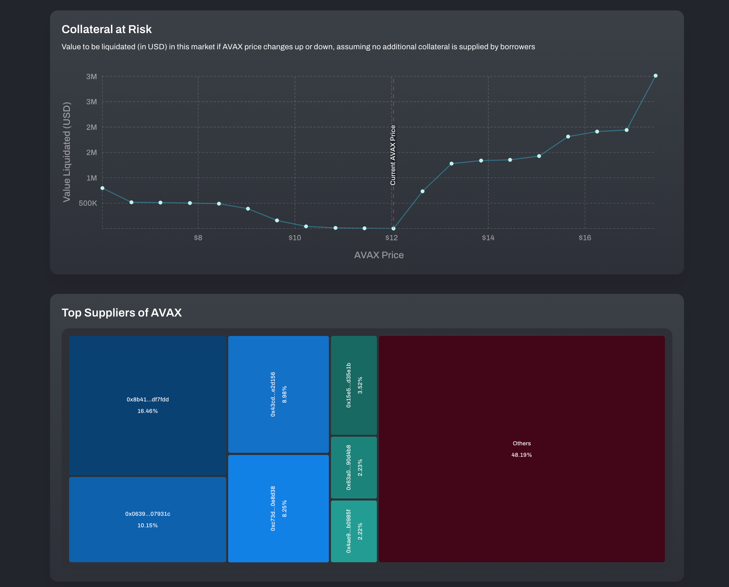This screenshot has width=729, height=587.
Task: Select the 0x63a0...90d4b8 2.23% tile
Action: click(354, 467)
